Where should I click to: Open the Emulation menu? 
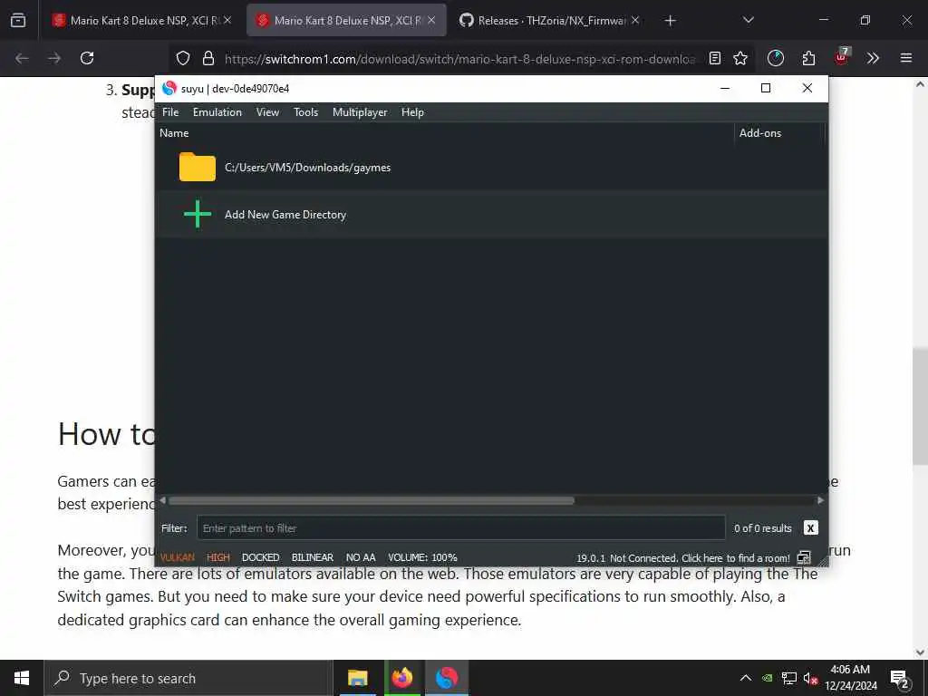[217, 112]
